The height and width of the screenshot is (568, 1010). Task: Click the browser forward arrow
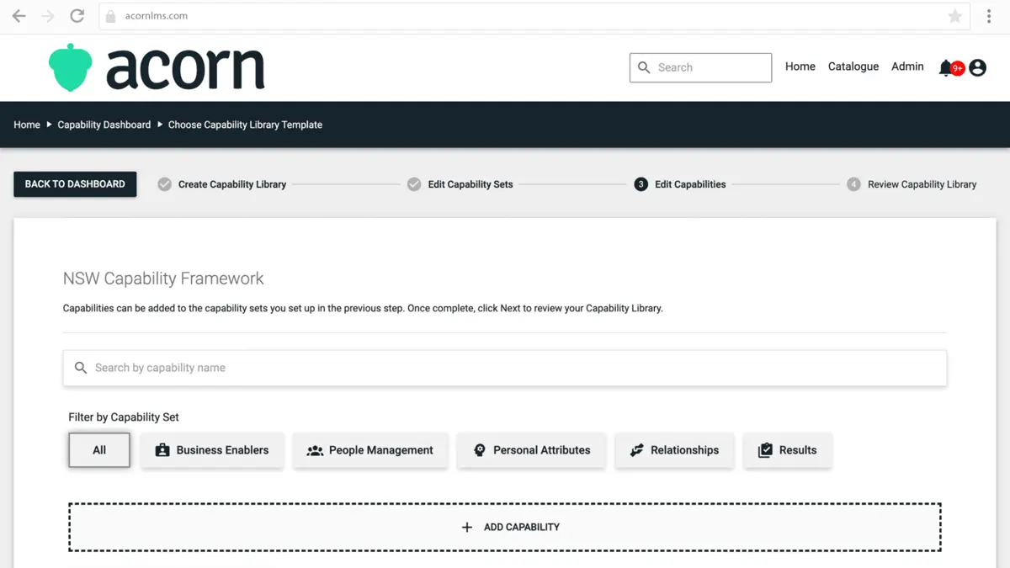tap(48, 16)
